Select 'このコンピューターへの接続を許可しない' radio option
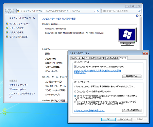Viewport: 153px width, 127px height. pyautogui.click(x=75, y=91)
